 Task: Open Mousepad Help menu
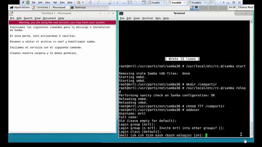tap(61, 18)
